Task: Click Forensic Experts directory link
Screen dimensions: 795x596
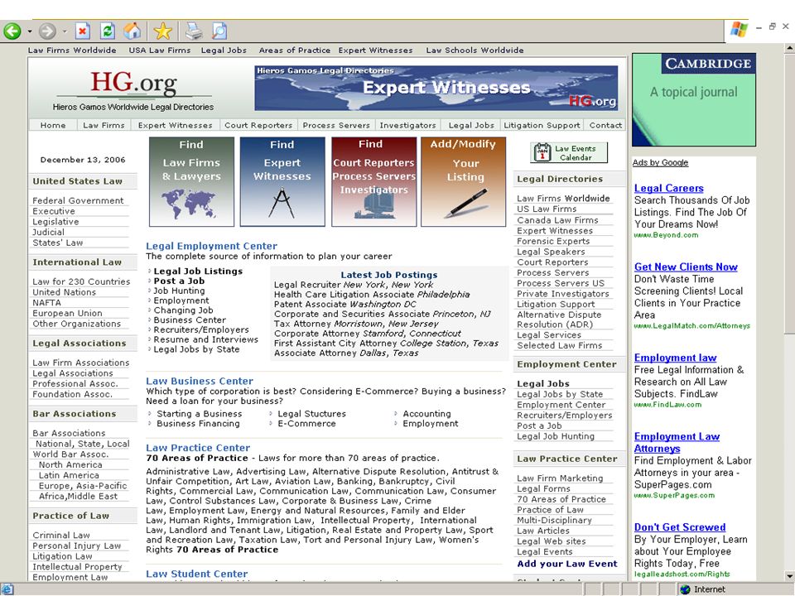Action: click(x=553, y=241)
